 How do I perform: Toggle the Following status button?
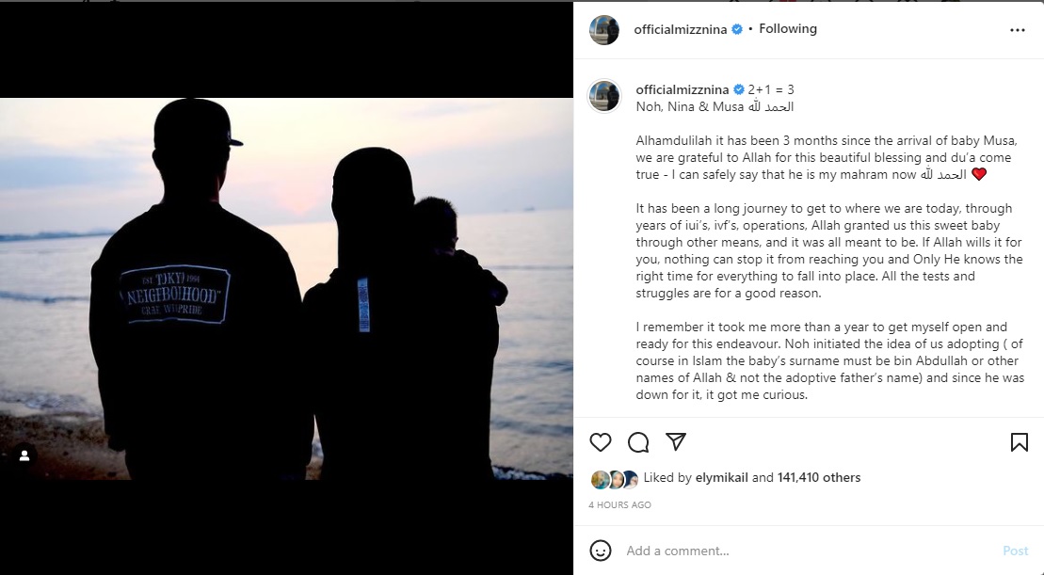[x=788, y=29]
